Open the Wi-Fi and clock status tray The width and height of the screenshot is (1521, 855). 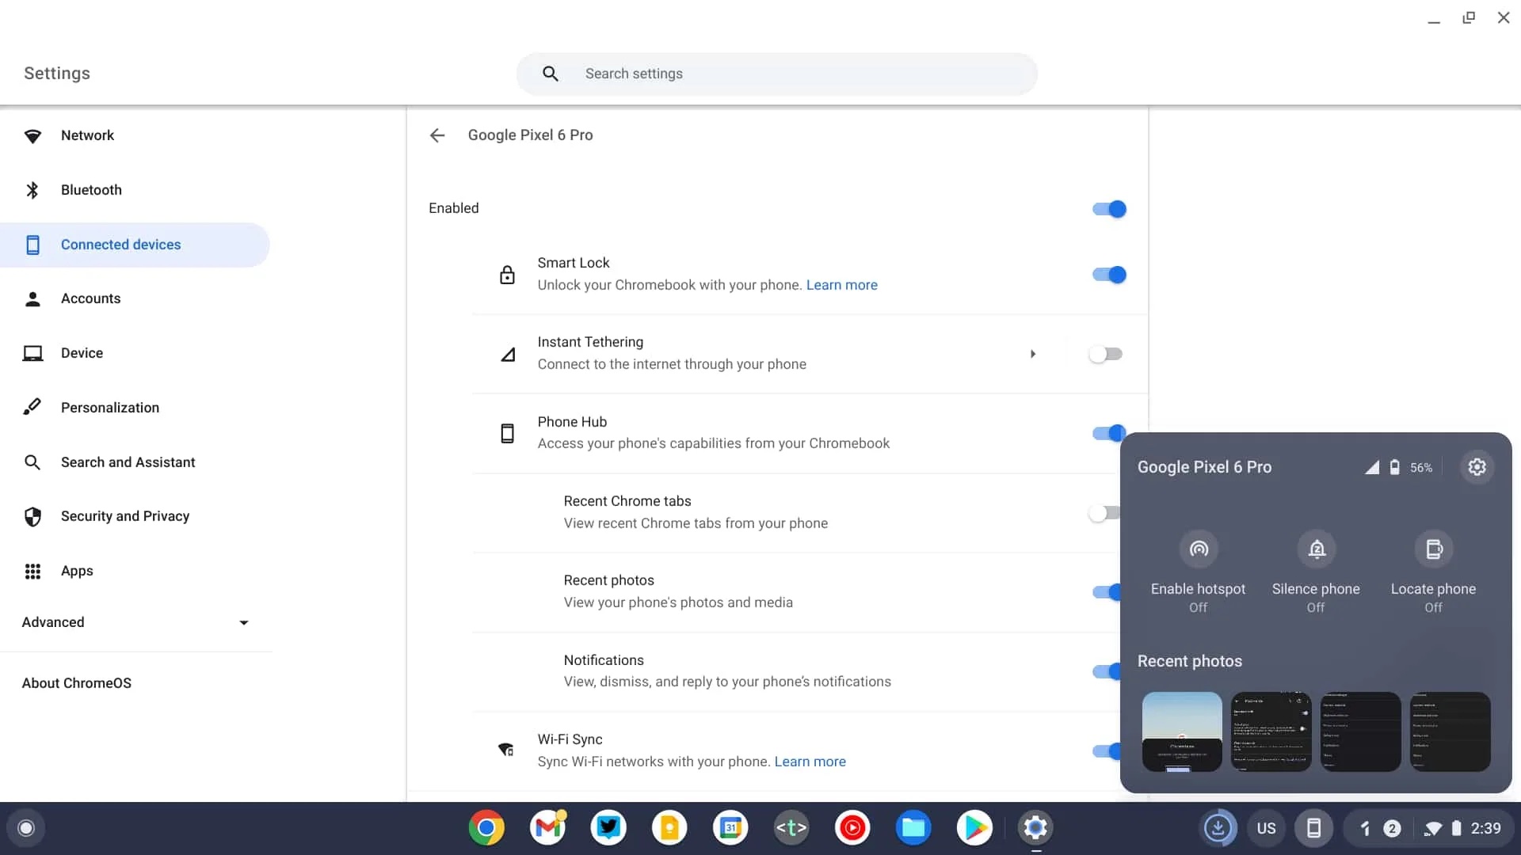[1458, 828]
